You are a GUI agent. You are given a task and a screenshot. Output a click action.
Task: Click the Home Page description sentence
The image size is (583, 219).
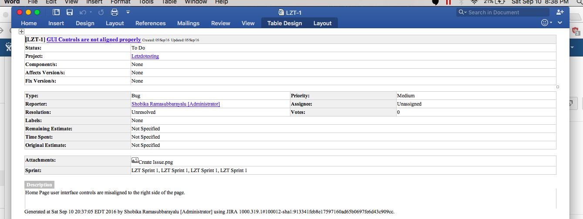[105, 192]
